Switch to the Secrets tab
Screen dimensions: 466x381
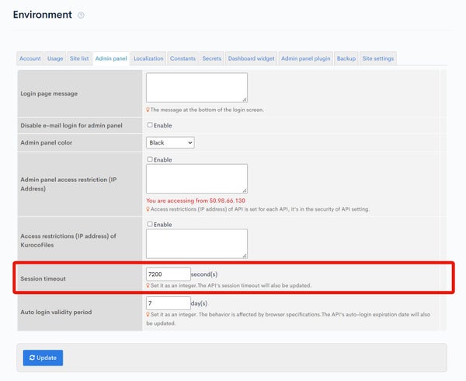(211, 58)
